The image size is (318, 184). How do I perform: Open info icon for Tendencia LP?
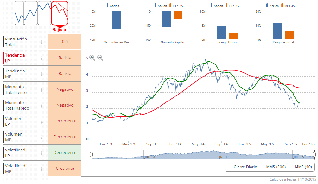[x=42, y=58]
